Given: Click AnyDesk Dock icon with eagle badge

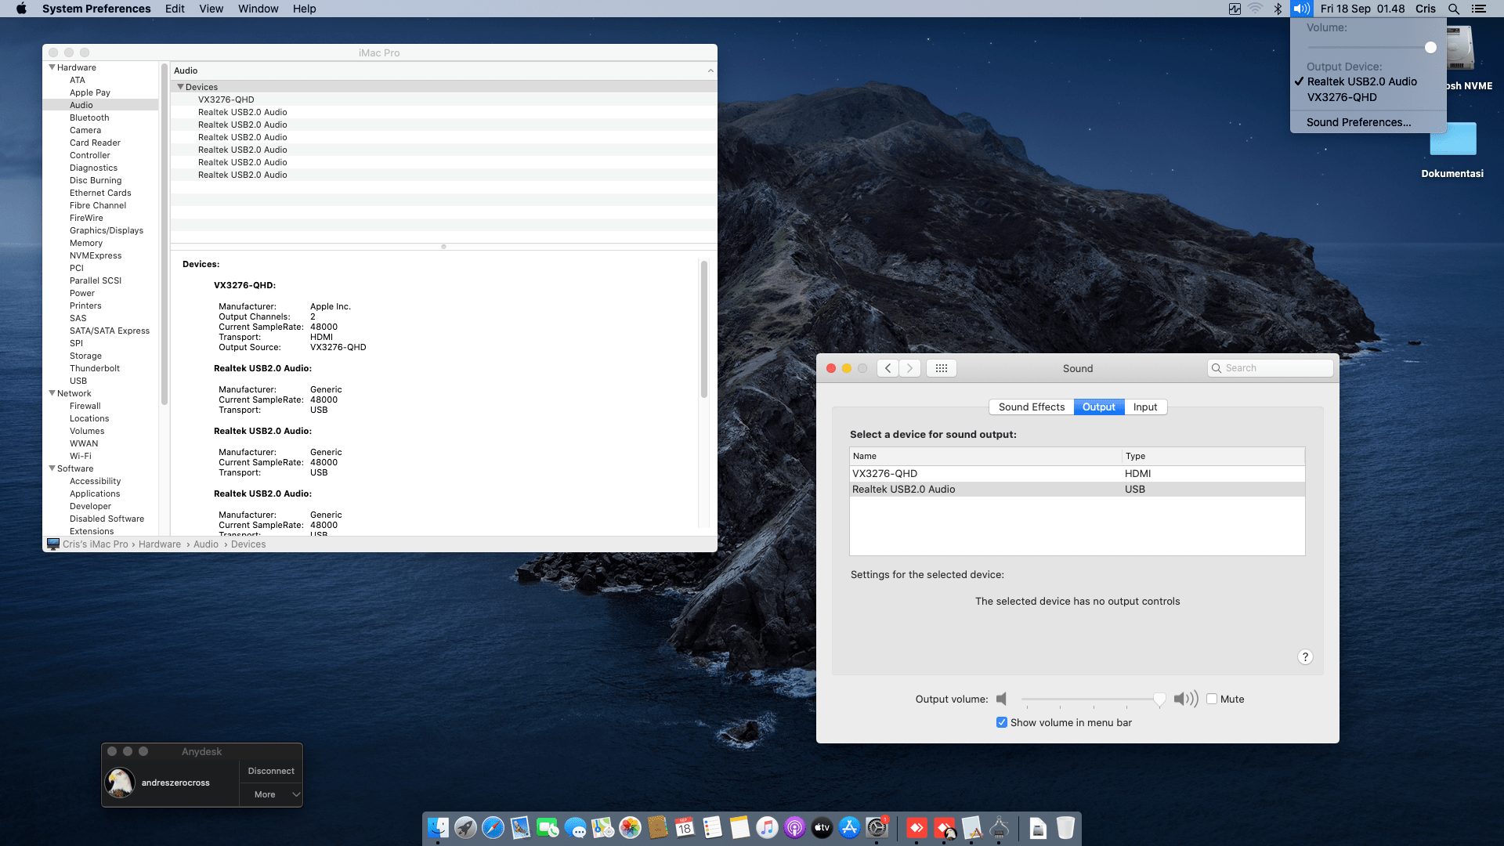Looking at the screenshot, I should 945,827.
